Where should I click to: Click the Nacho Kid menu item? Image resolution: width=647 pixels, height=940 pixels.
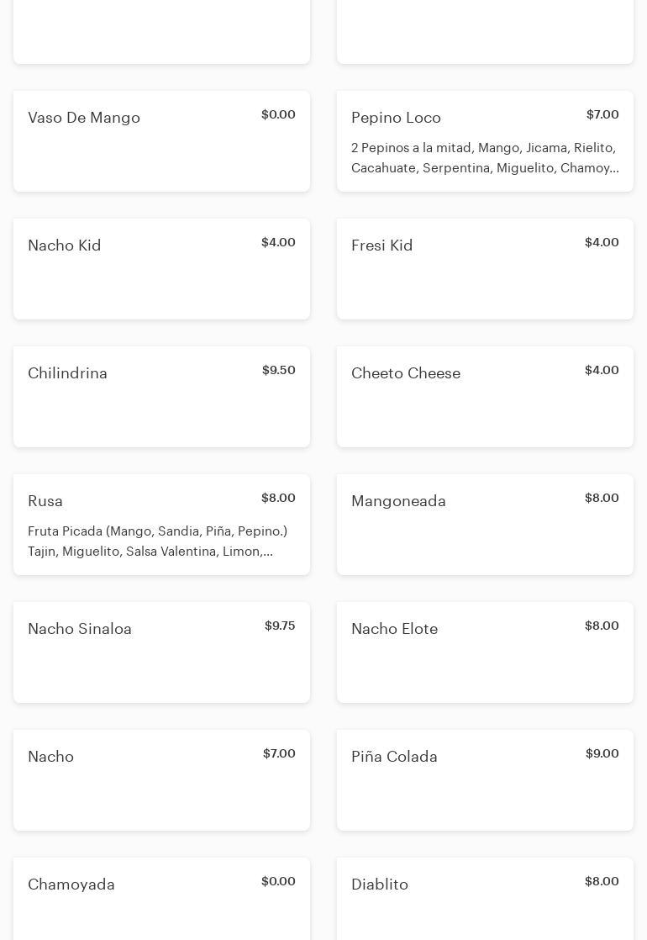[161, 269]
